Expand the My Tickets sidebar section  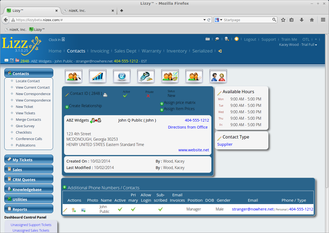coord(29,160)
